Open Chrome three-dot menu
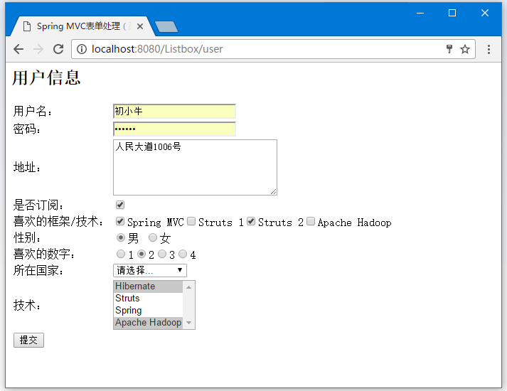This screenshot has width=507, height=391. pyautogui.click(x=489, y=49)
